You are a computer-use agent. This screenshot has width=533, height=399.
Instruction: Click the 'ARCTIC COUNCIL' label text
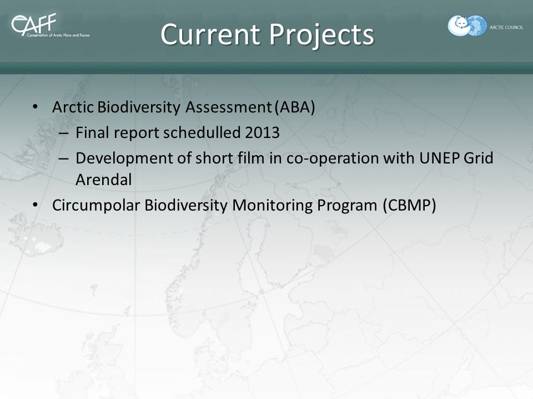pos(506,28)
